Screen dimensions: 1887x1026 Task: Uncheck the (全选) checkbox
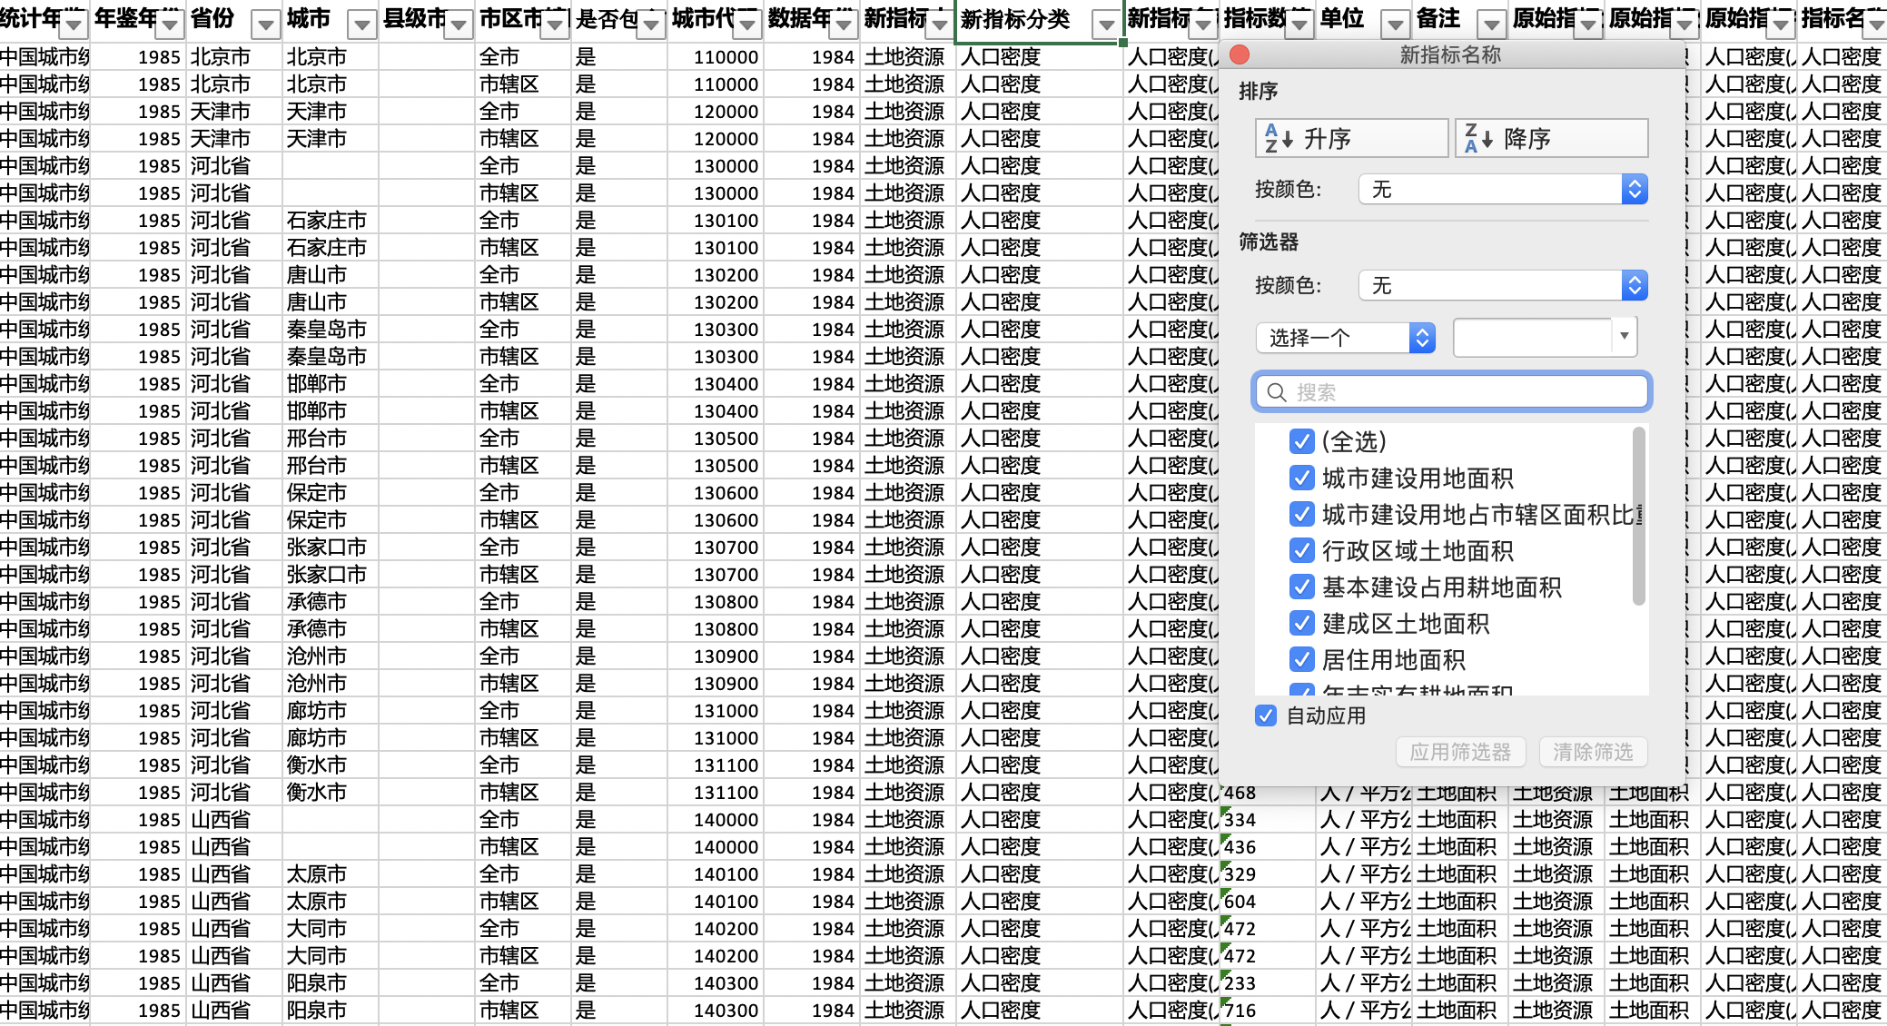pos(1301,442)
